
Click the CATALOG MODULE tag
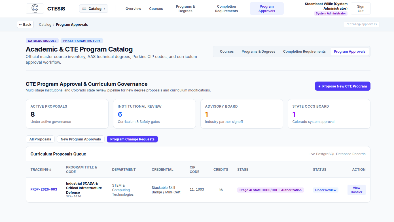pos(42,41)
